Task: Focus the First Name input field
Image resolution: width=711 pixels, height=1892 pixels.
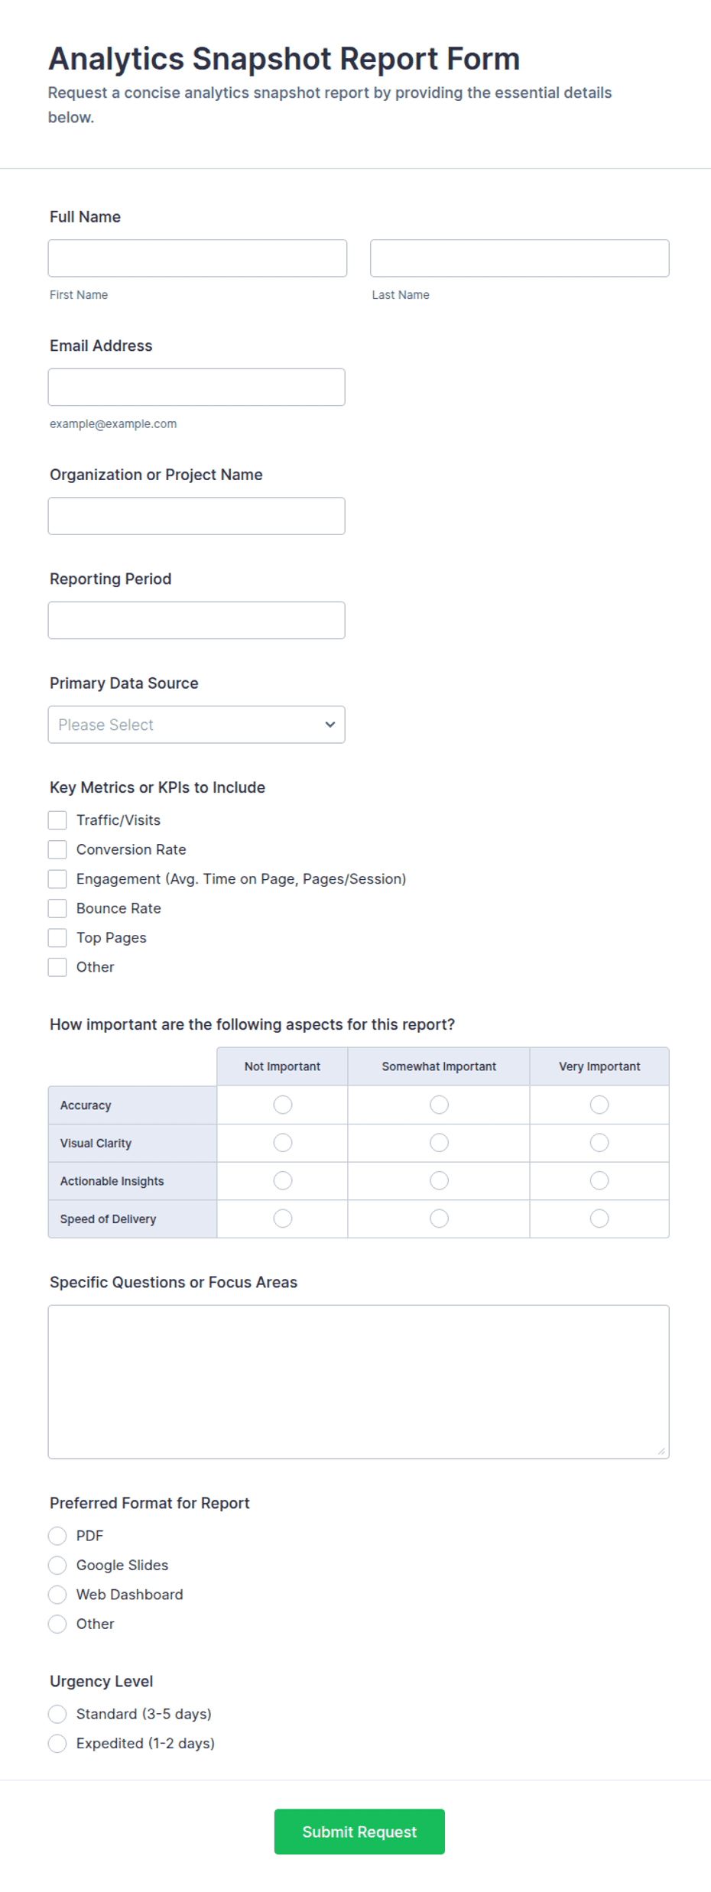Action: [x=197, y=258]
